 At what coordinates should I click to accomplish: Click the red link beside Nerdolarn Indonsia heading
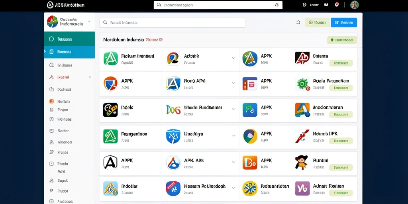[154, 40]
